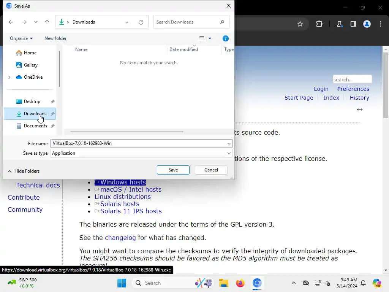Open Firefox from taskbar

coord(240,283)
